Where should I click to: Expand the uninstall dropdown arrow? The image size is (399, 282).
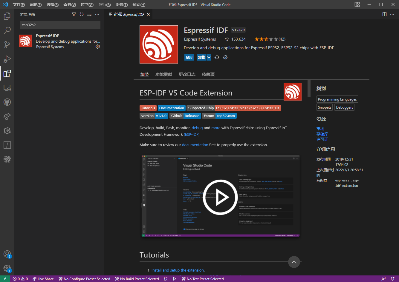click(x=209, y=57)
